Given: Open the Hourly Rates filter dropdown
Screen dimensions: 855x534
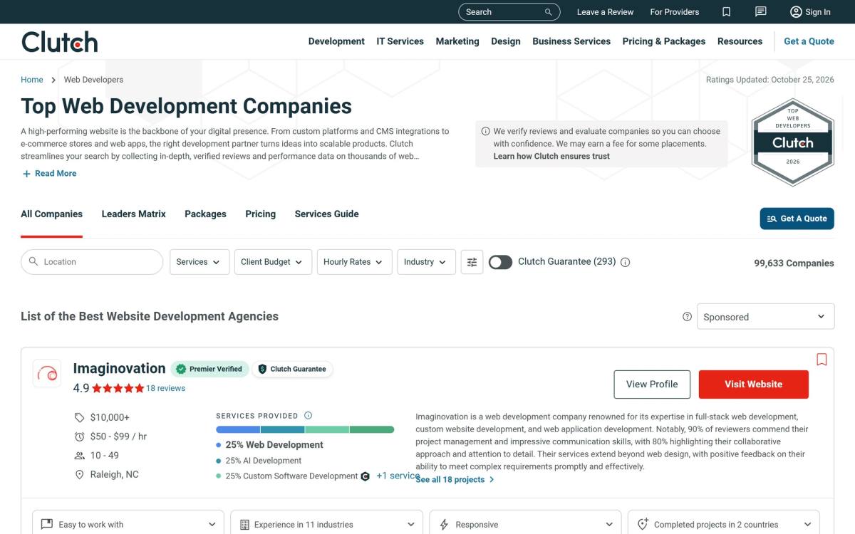Looking at the screenshot, I should pos(354,262).
